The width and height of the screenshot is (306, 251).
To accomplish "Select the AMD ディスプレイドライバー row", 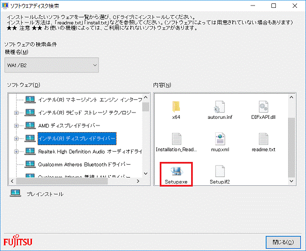I will coord(69,125).
